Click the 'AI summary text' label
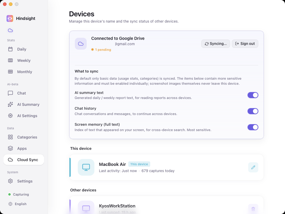The image size is (285, 214). tap(89, 93)
